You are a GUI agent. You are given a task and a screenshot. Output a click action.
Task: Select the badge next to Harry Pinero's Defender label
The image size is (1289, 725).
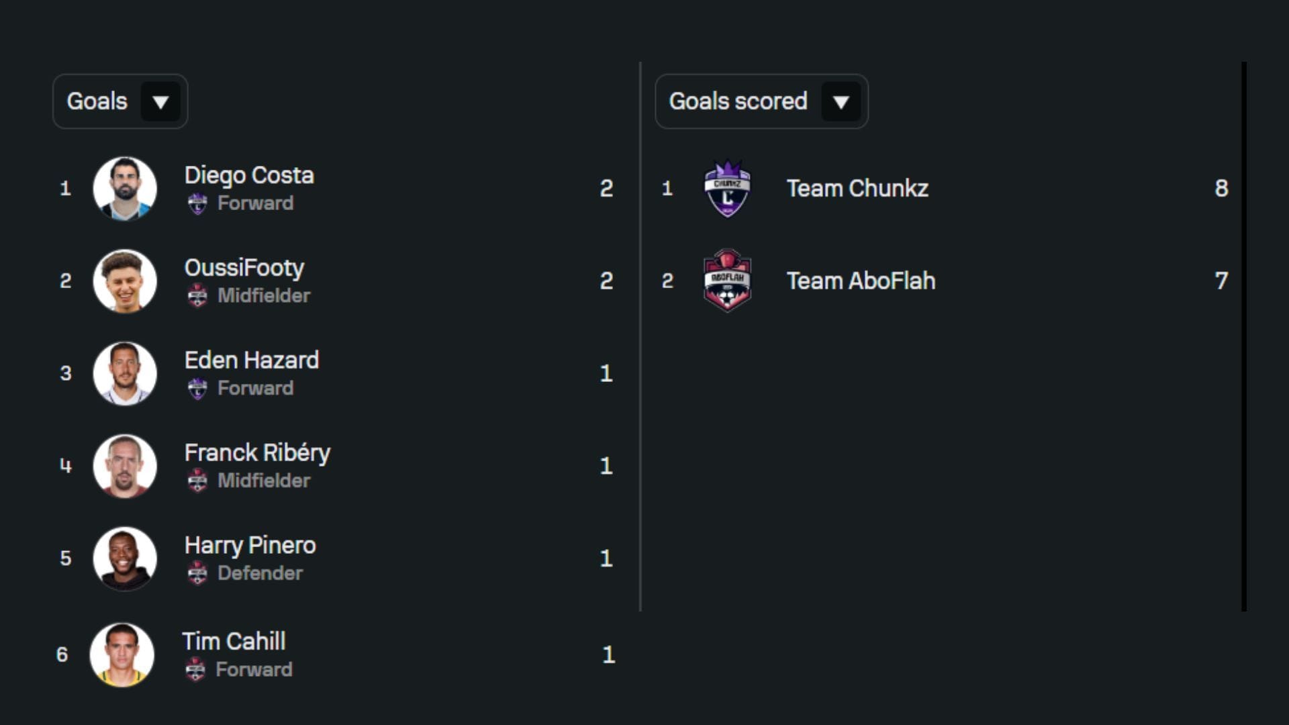[198, 574]
